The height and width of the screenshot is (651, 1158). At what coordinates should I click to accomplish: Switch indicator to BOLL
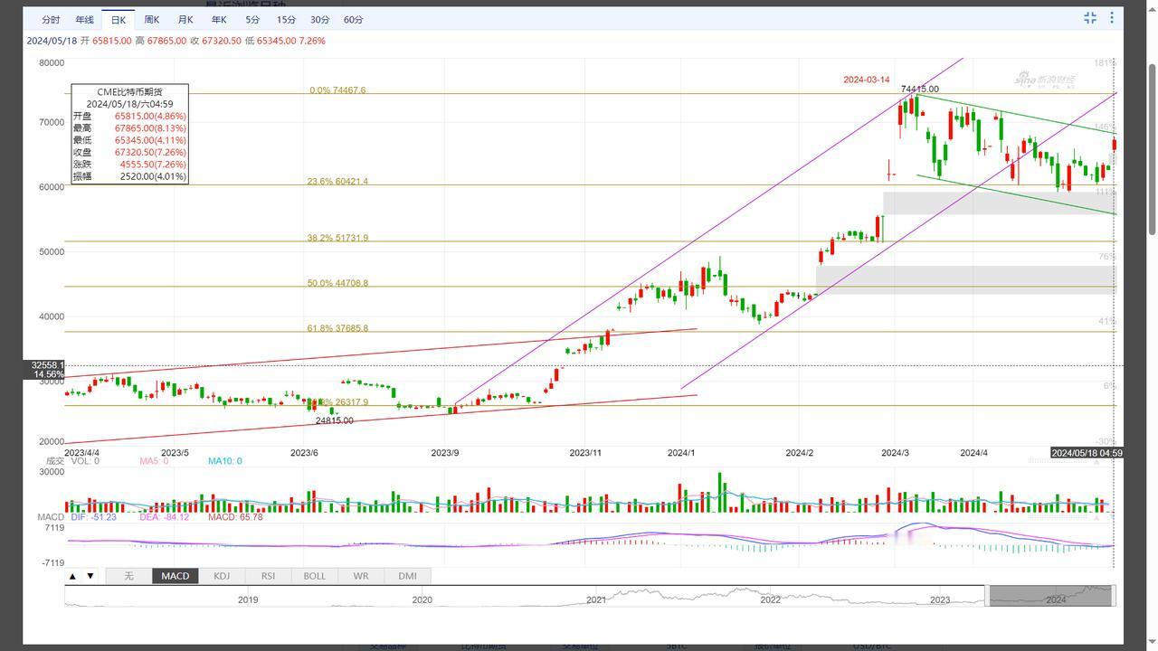pos(315,576)
